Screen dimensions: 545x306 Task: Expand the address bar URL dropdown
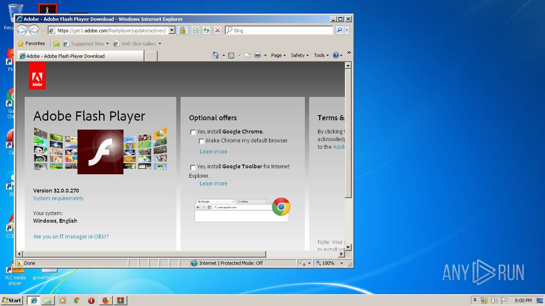pyautogui.click(x=172, y=30)
